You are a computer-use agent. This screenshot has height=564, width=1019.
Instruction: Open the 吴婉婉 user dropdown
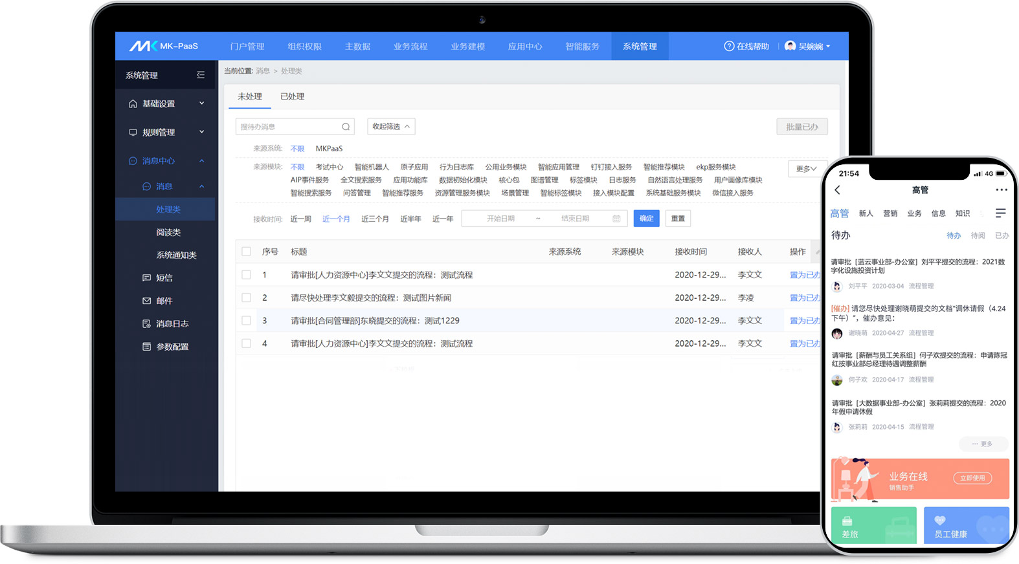pyautogui.click(x=807, y=47)
